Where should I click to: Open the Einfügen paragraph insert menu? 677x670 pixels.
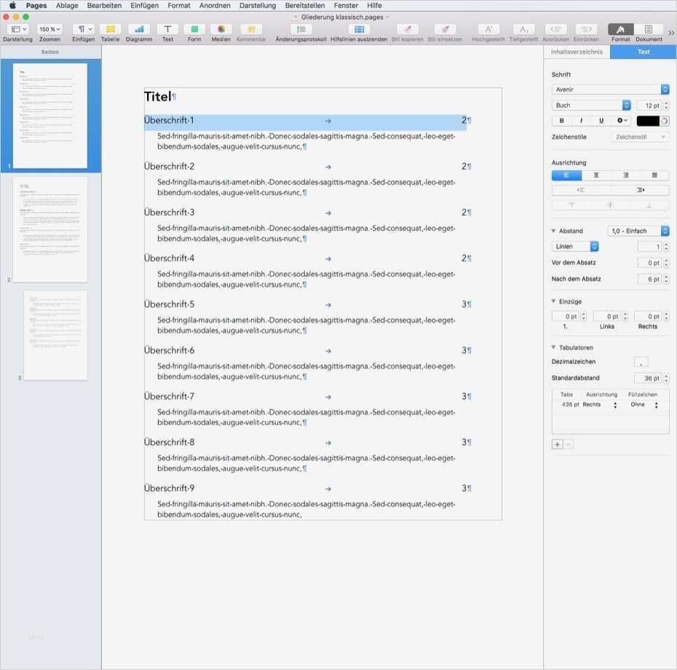84,29
